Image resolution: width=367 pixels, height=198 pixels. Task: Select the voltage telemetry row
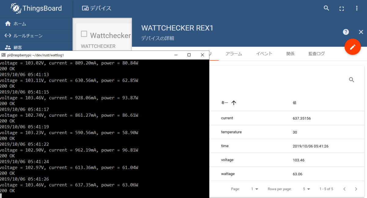(x=287, y=160)
